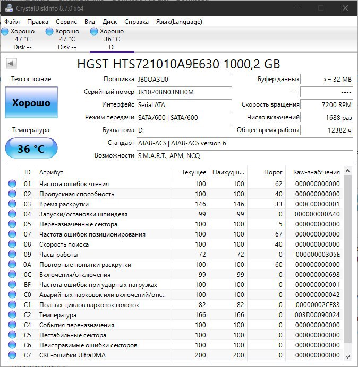This screenshot has height=367, width=358.
Task: Click the Порог column header
Action: (x=266, y=172)
